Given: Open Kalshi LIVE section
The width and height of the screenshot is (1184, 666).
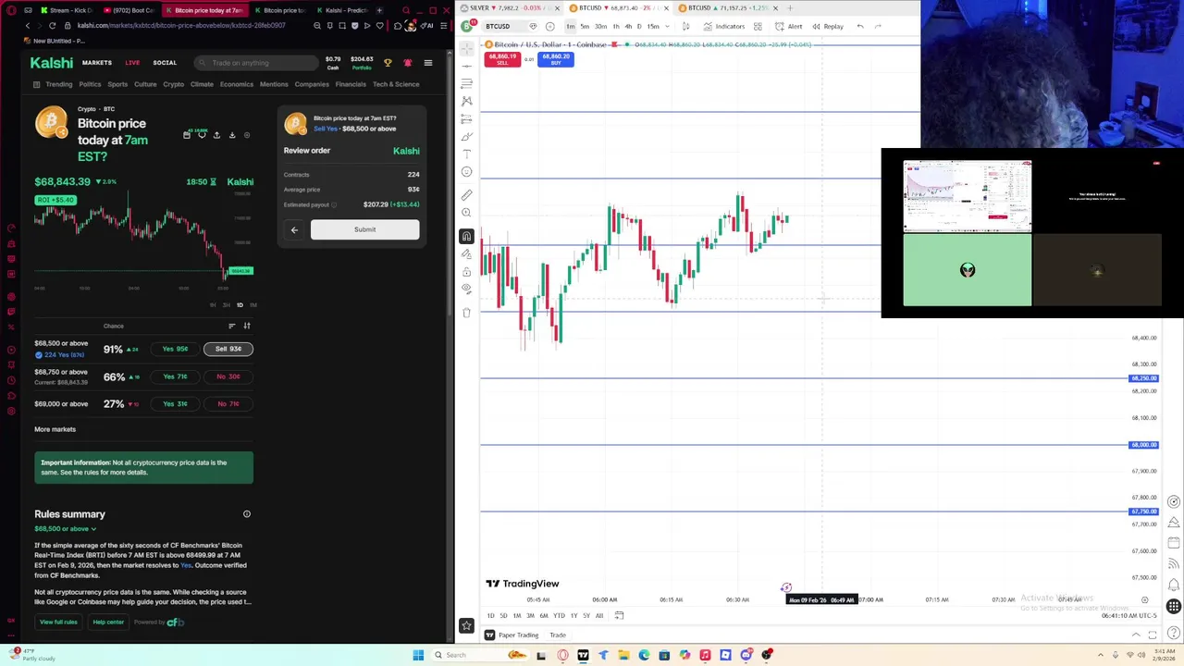Looking at the screenshot, I should (132, 63).
